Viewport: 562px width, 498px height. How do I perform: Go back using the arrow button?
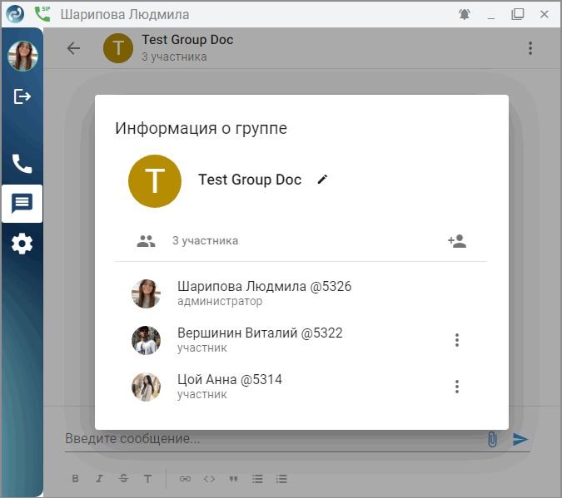73,48
